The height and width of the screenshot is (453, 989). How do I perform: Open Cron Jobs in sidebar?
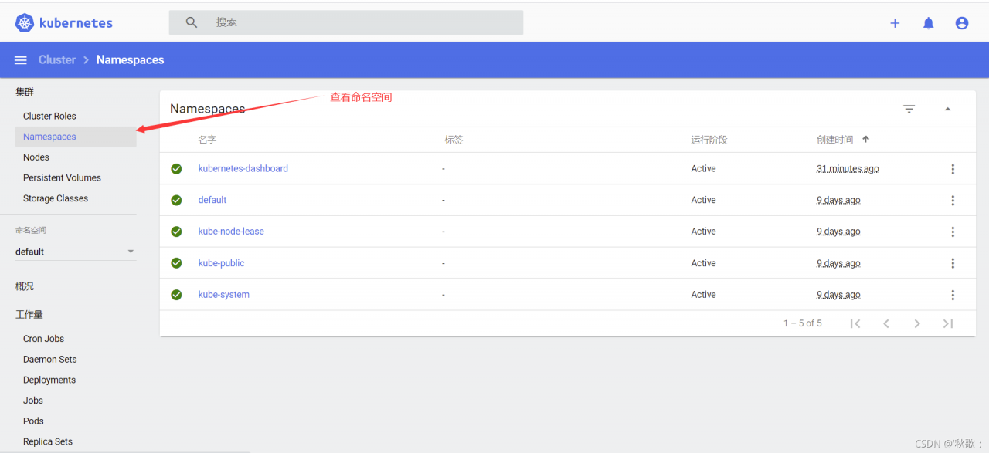click(43, 339)
